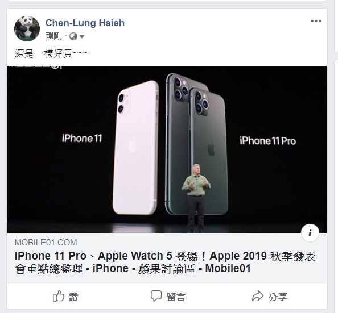Click the 剛剛 post timestamp
This screenshot has width=338, height=313.
pyautogui.click(x=53, y=36)
